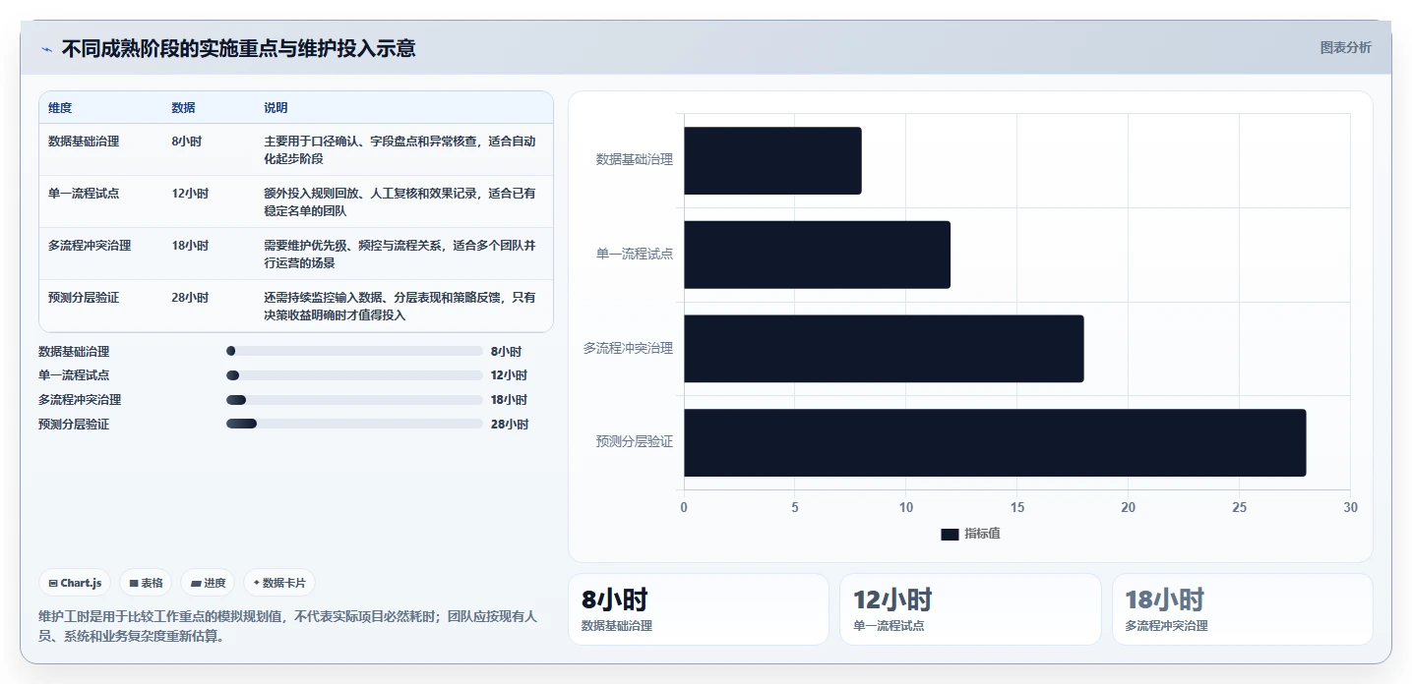Image resolution: width=1412 pixels, height=684 pixels.
Task: Click the title 不同成熟阶段的实施重点与维护投入示意
Action: pyautogui.click(x=238, y=48)
